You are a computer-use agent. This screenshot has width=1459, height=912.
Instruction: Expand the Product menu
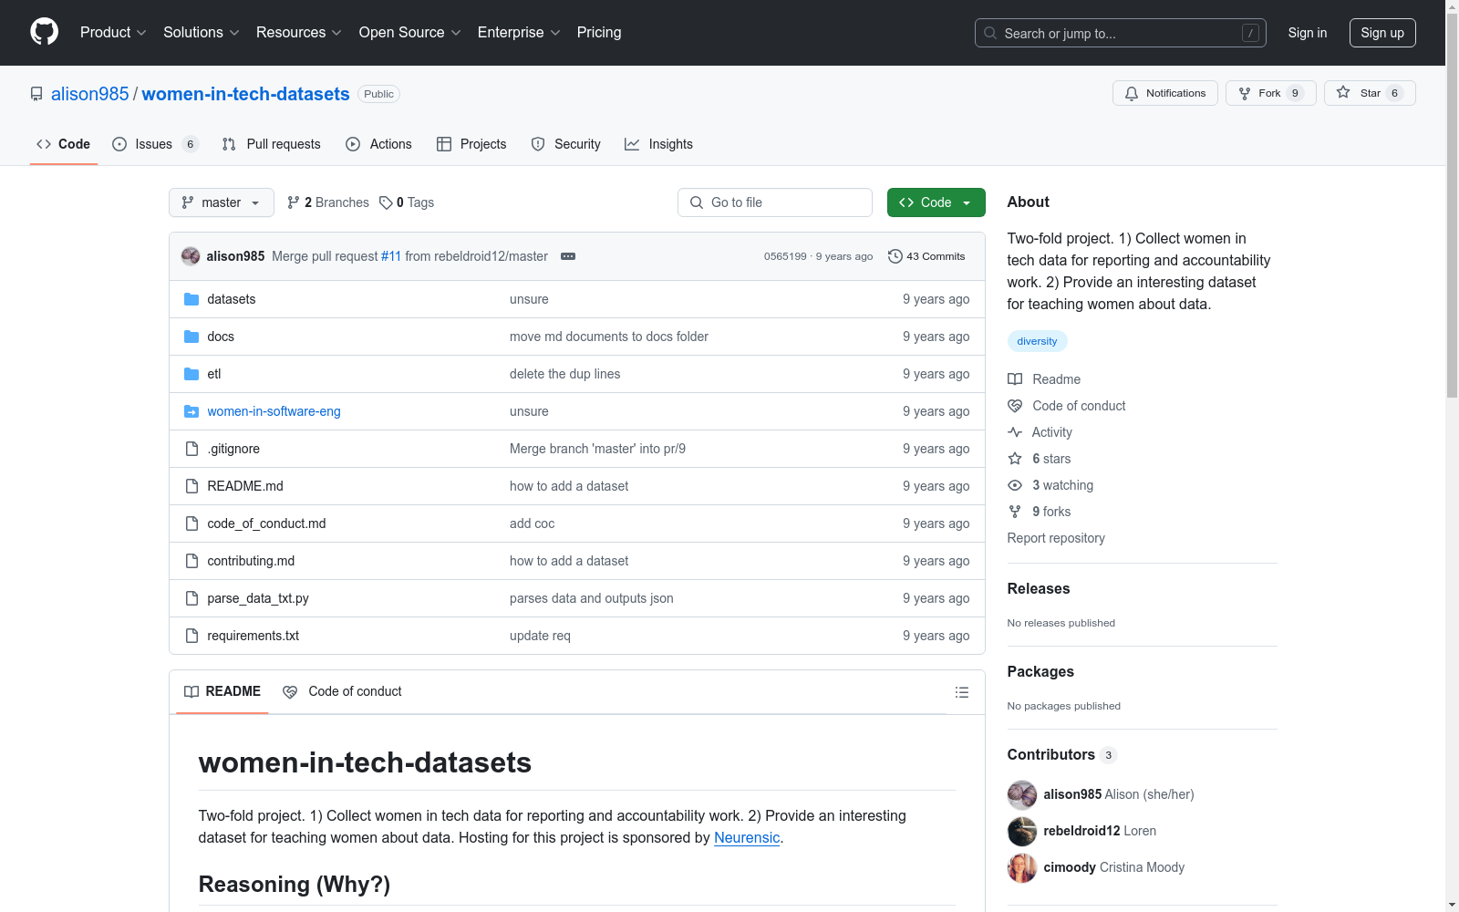pyautogui.click(x=113, y=33)
